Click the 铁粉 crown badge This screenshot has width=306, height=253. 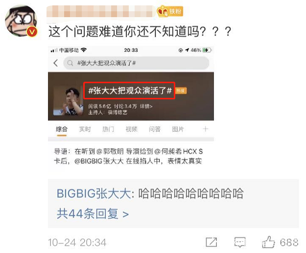point(170,11)
